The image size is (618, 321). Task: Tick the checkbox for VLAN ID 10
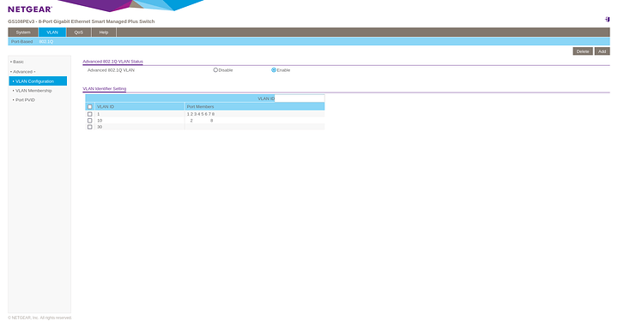tap(90, 121)
